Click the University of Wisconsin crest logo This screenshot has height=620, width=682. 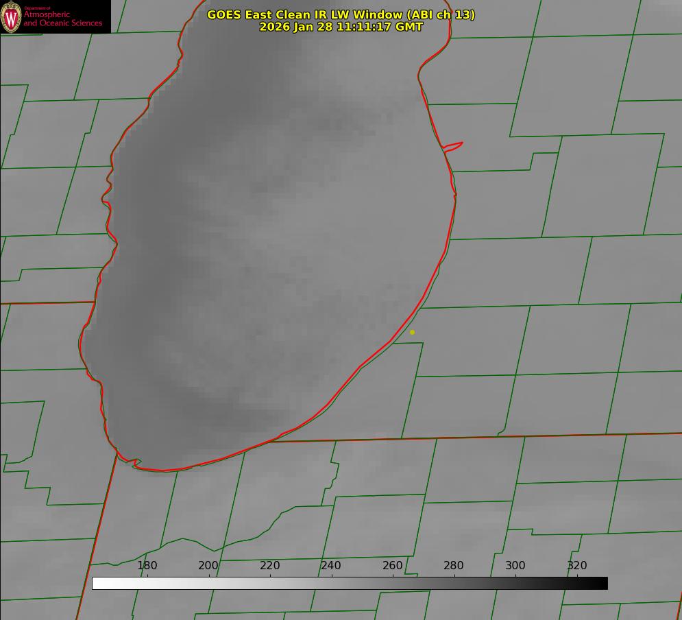(11, 16)
